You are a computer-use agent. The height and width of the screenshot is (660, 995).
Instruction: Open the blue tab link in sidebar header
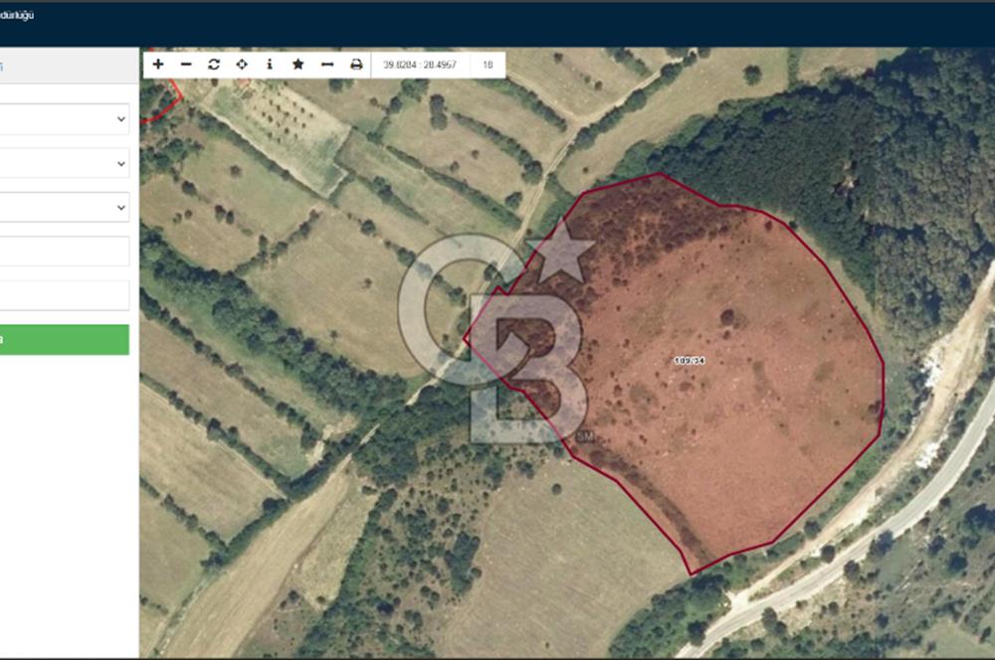pyautogui.click(x=2, y=66)
